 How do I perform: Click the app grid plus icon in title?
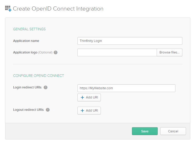pyautogui.click(x=8, y=8)
